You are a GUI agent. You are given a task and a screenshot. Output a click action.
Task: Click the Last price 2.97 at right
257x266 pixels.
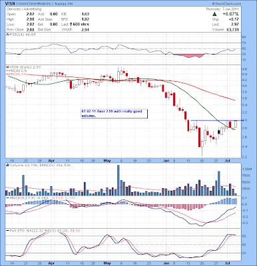pyautogui.click(x=235, y=25)
